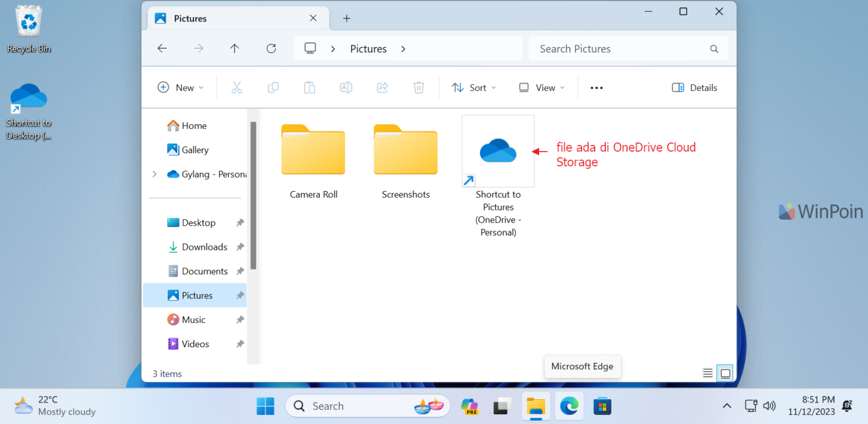Image resolution: width=868 pixels, height=424 pixels.
Task: Switch to large icons layout view
Action: tap(725, 373)
